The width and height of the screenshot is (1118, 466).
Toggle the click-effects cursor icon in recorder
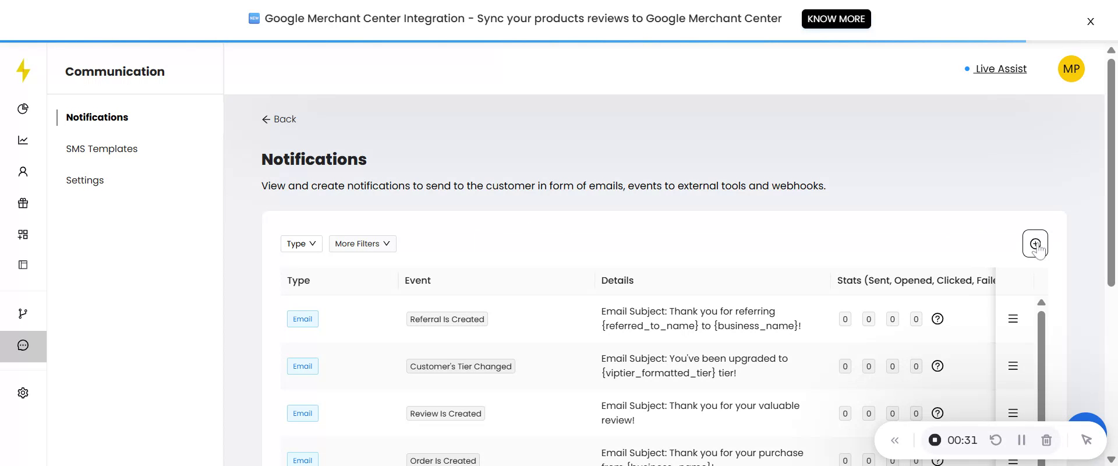[1087, 440]
